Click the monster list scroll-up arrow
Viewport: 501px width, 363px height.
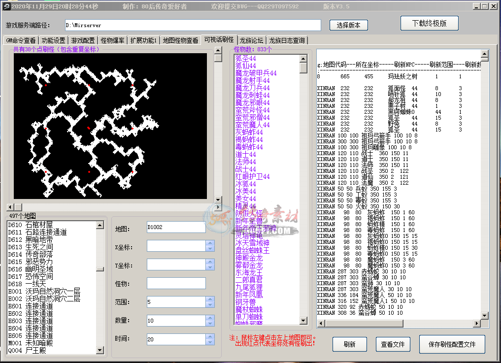[x=303, y=59]
